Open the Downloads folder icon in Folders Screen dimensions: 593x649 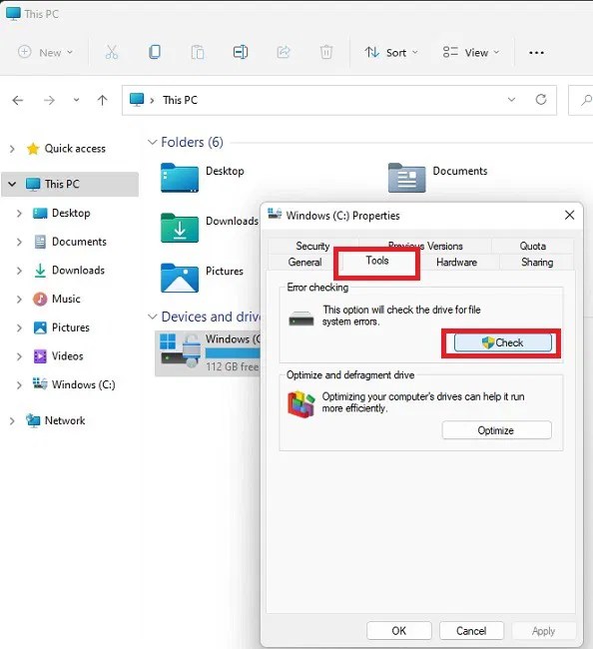click(x=180, y=228)
